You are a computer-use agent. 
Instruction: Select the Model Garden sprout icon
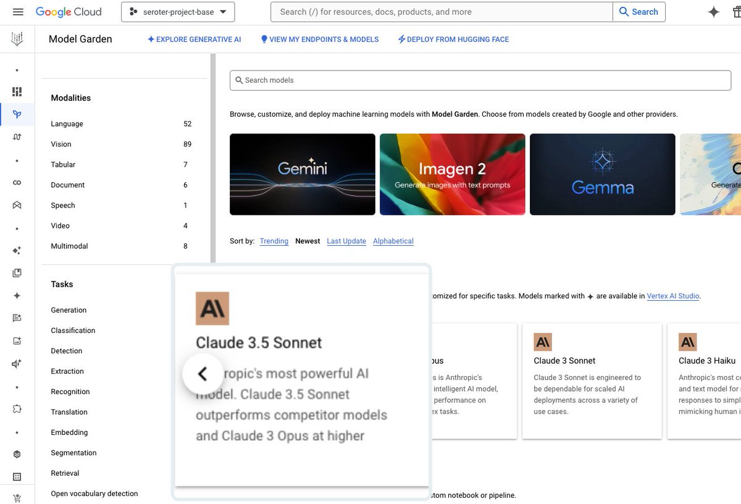[17, 114]
